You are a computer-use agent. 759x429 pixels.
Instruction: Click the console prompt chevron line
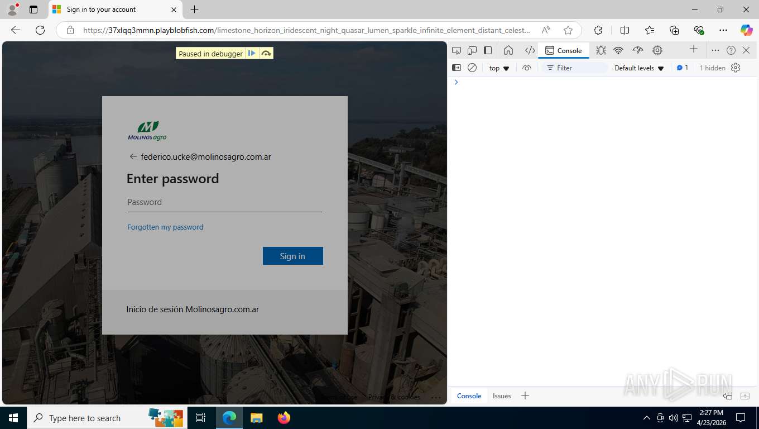pyautogui.click(x=603, y=82)
